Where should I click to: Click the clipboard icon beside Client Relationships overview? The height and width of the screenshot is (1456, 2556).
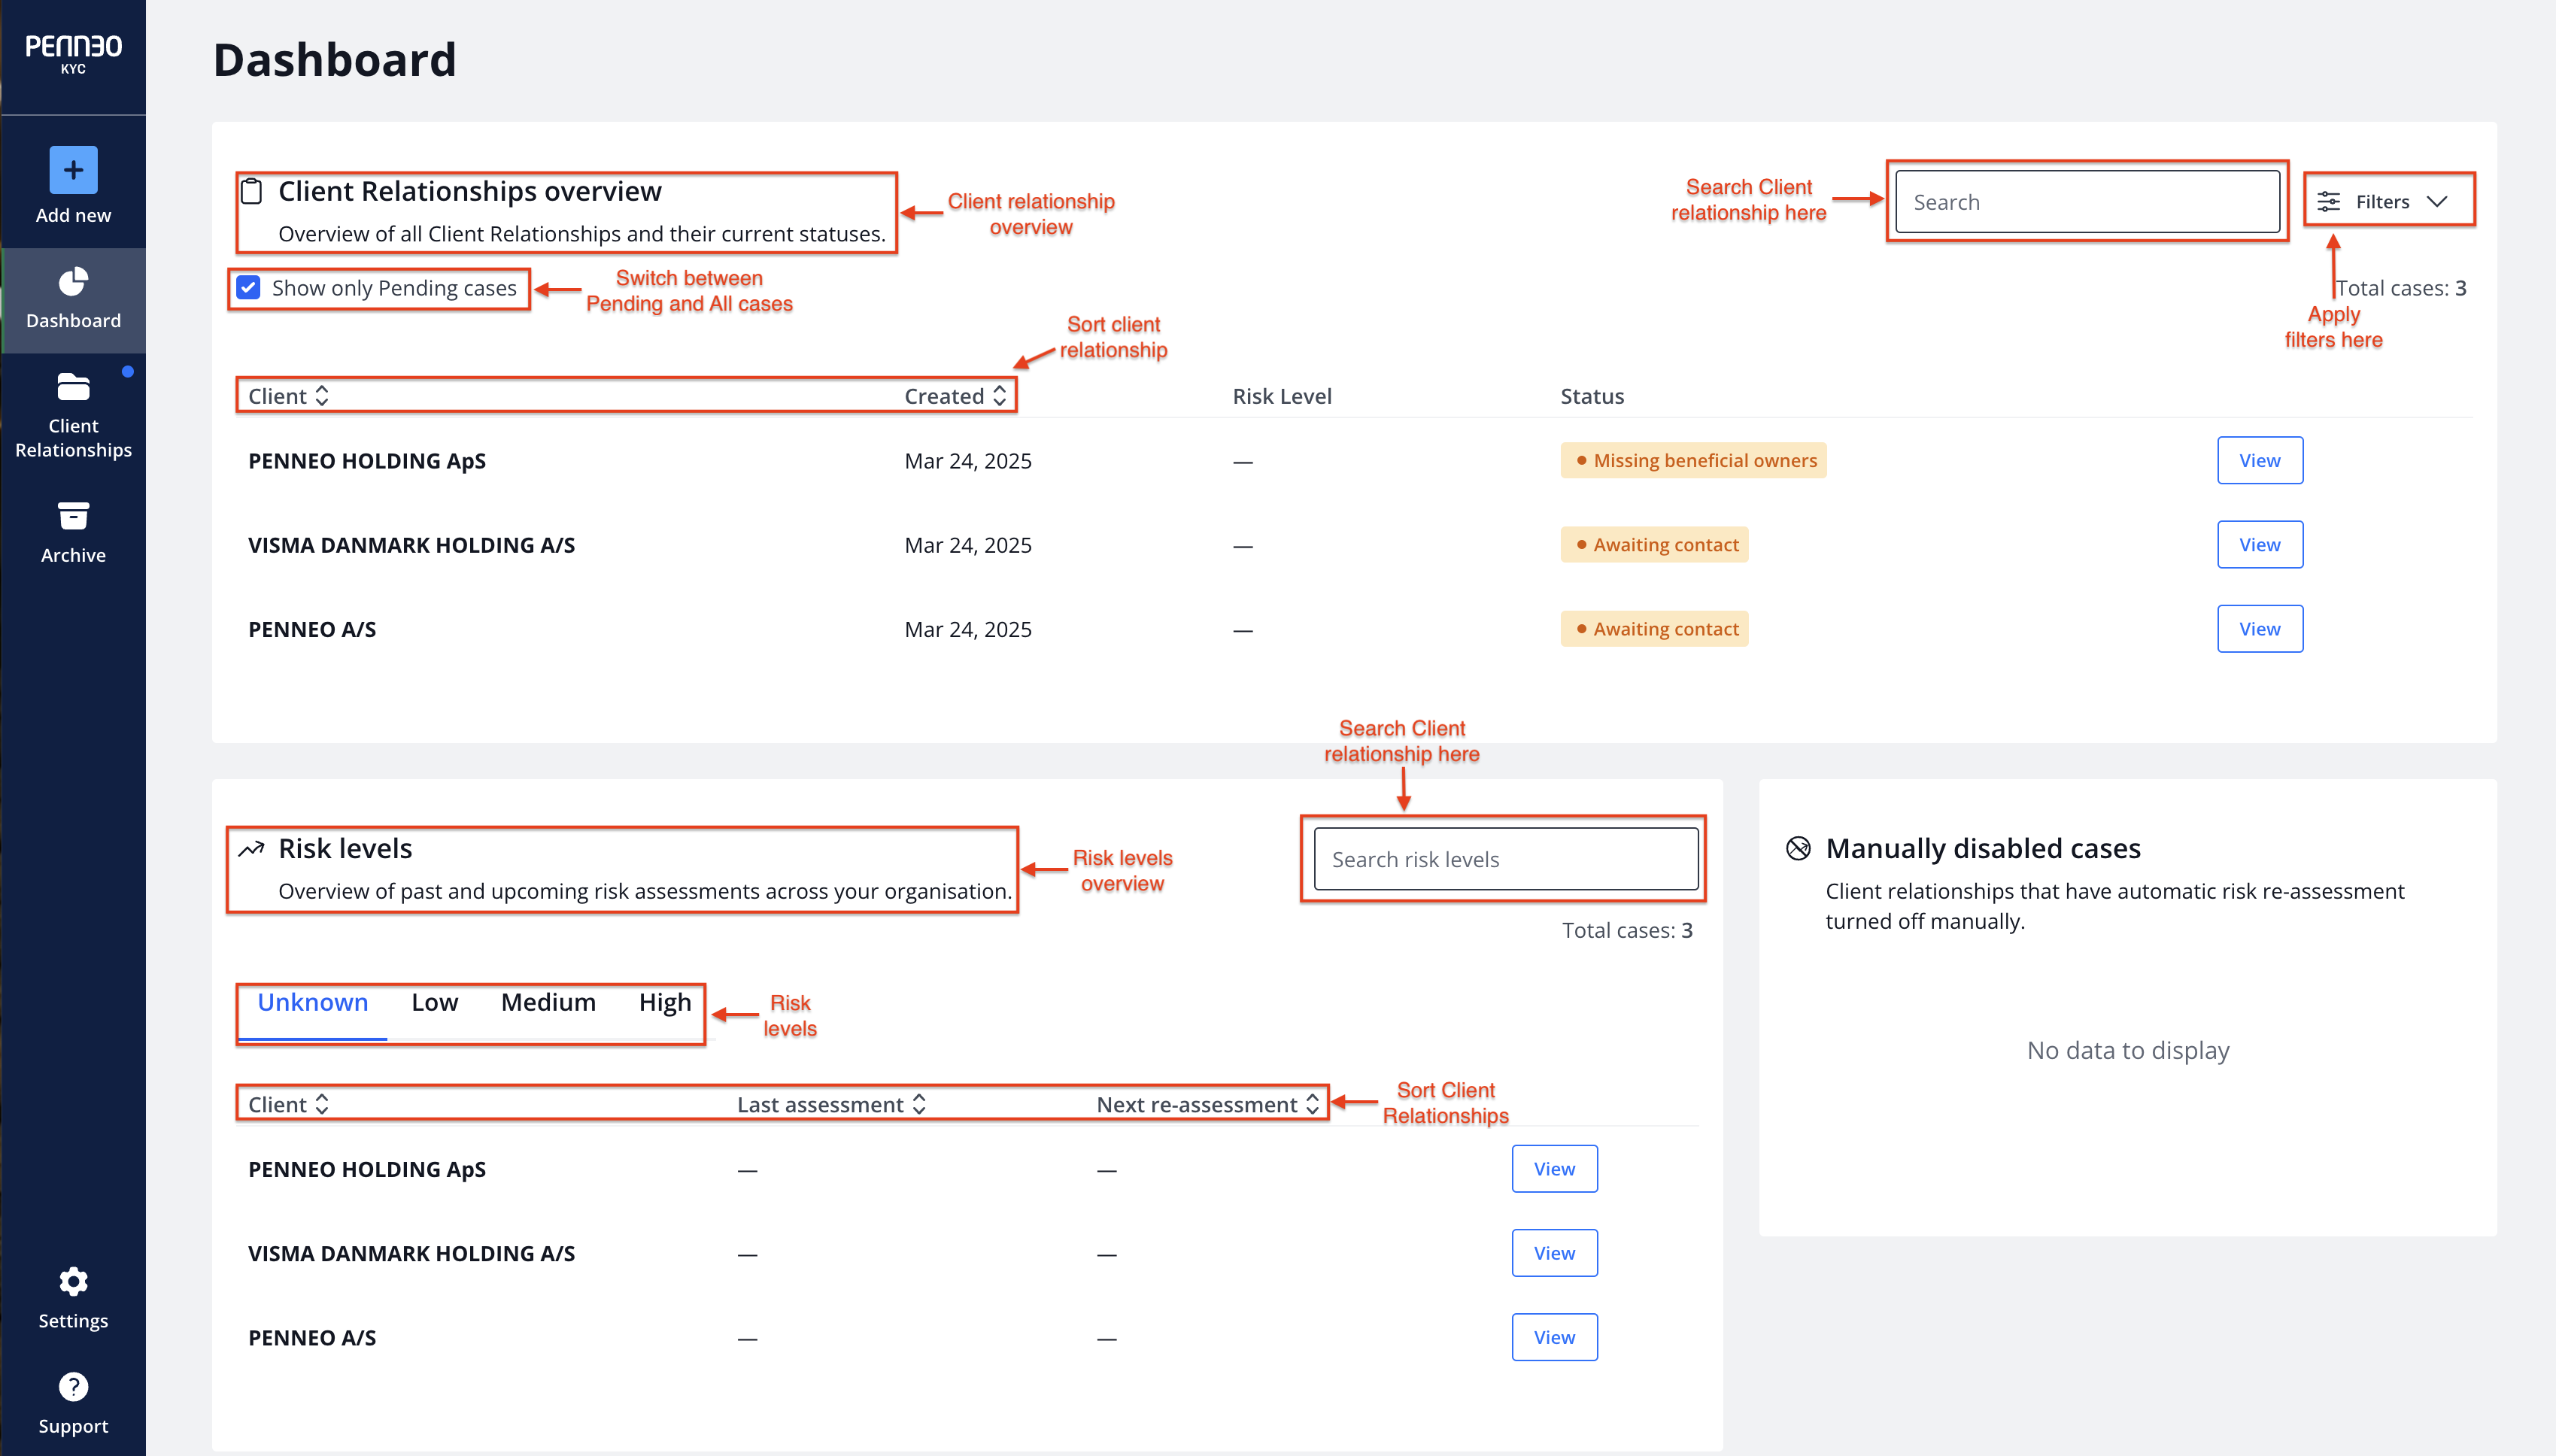tap(252, 191)
